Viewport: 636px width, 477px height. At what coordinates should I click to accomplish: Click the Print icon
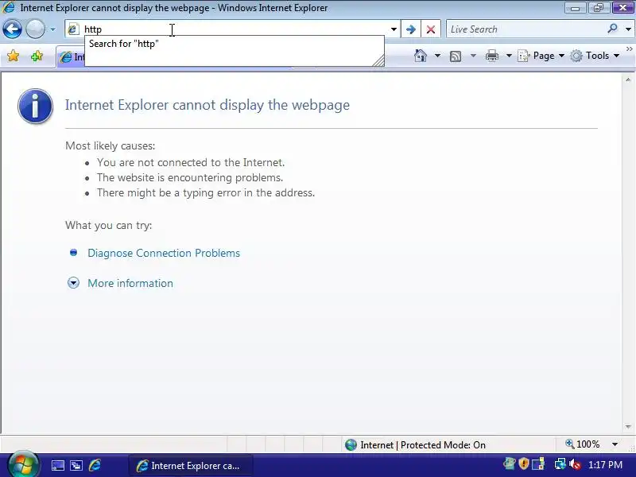coord(491,56)
